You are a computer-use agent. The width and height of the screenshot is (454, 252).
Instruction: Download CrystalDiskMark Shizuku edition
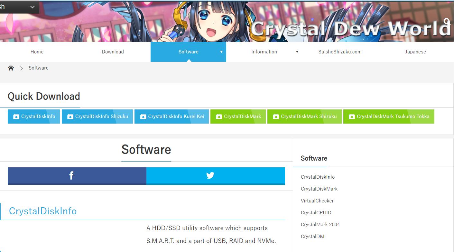pyautogui.click(x=308, y=117)
